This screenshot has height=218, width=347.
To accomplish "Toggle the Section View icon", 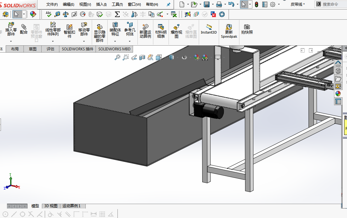I will [142, 58].
